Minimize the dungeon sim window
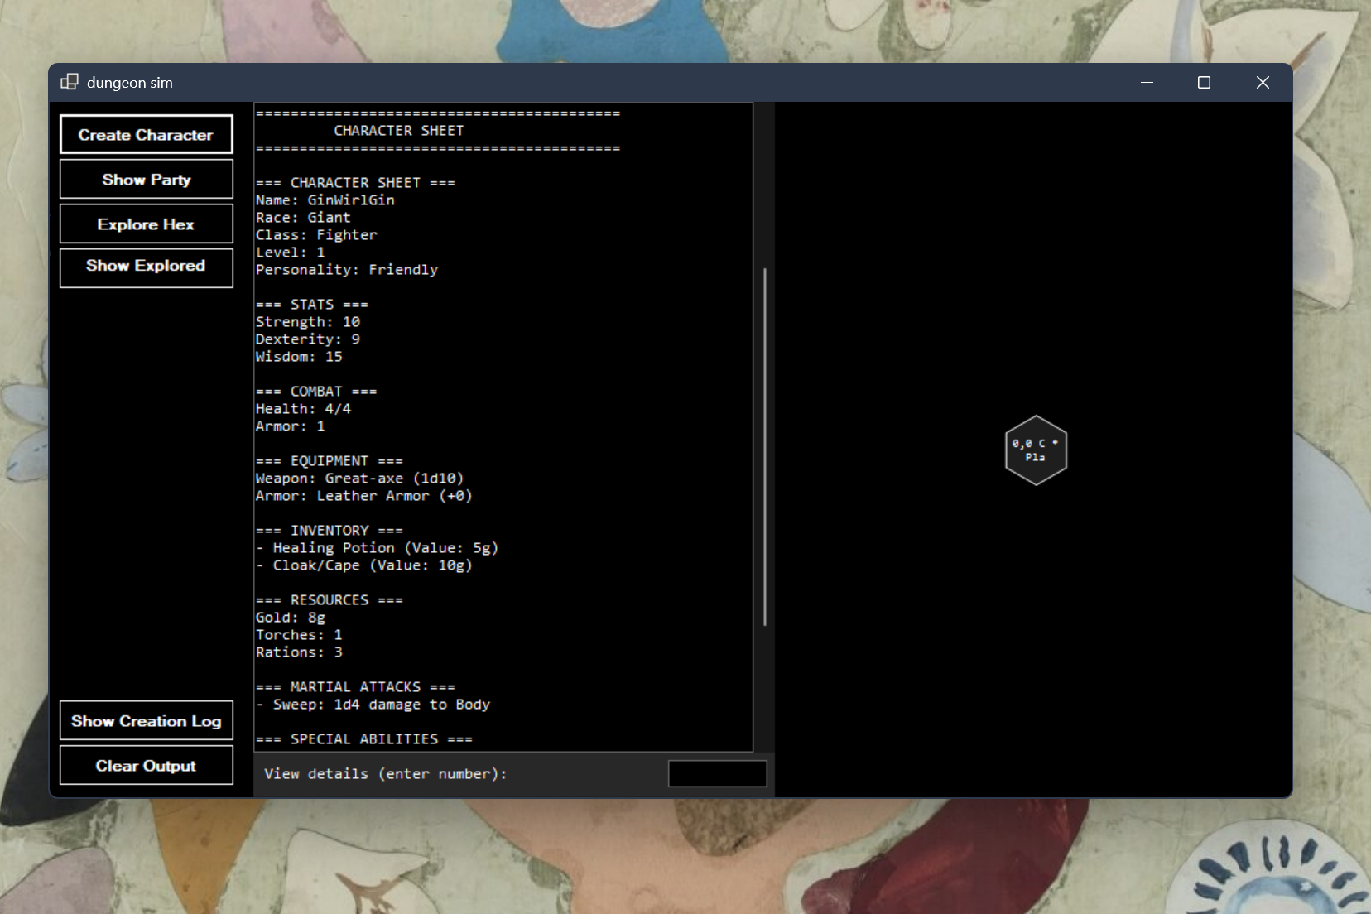The height and width of the screenshot is (914, 1371). point(1147,82)
